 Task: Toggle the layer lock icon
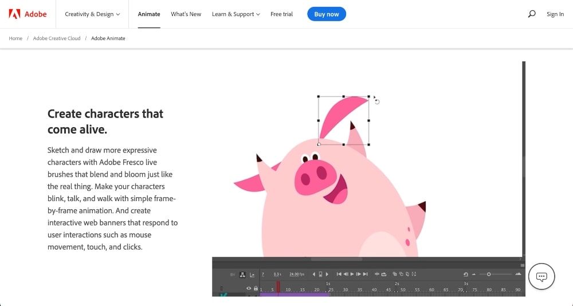(x=256, y=288)
